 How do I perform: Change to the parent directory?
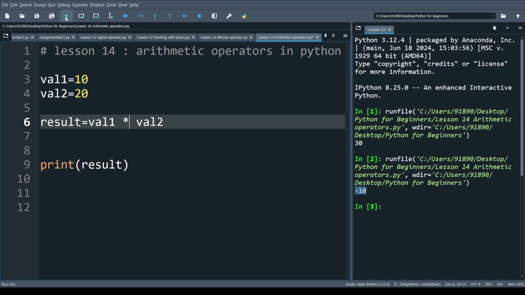(518, 16)
